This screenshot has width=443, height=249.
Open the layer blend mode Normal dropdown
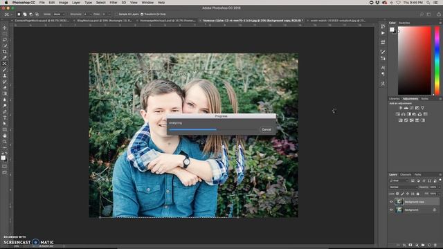pos(403,187)
